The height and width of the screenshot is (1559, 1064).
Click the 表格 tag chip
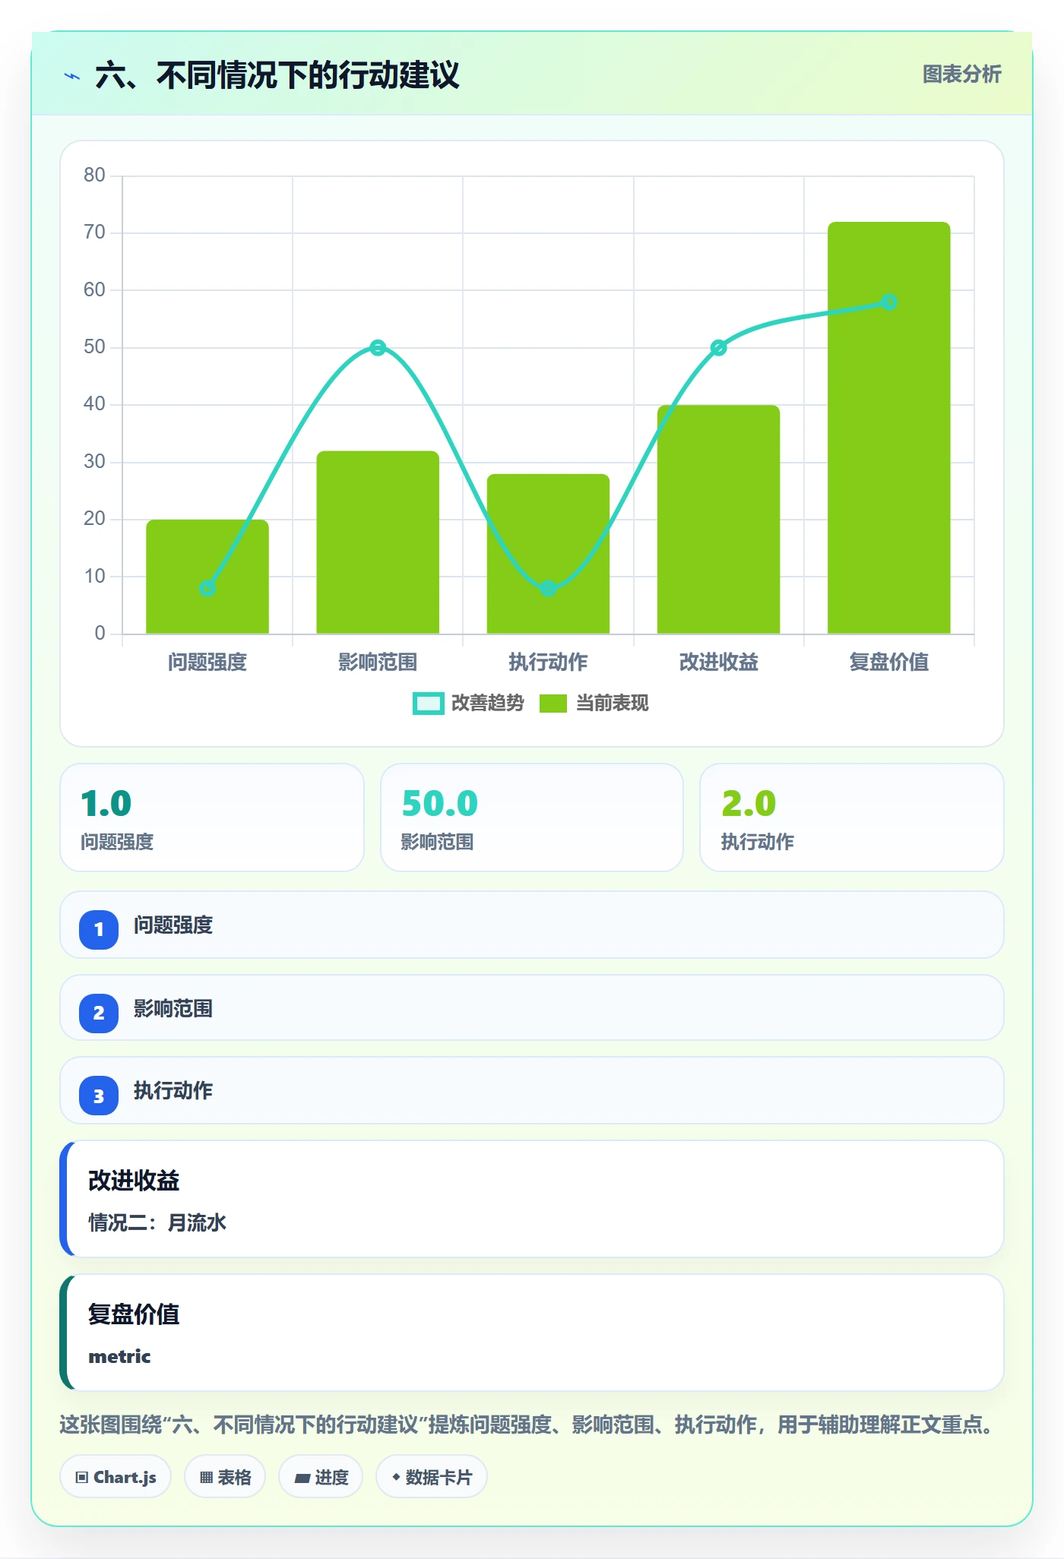[x=225, y=1477]
